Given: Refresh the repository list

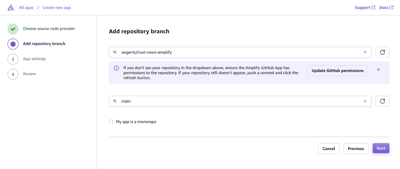Looking at the screenshot, I should click(382, 52).
